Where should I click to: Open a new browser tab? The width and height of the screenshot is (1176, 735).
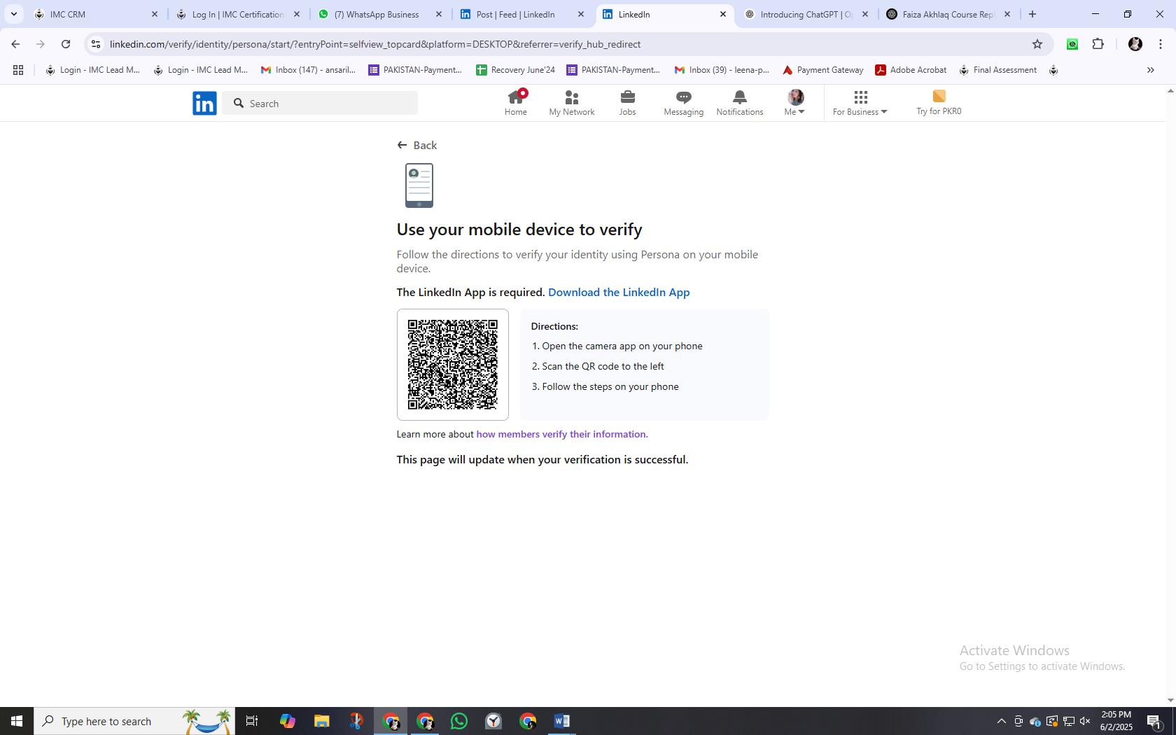click(x=1032, y=14)
